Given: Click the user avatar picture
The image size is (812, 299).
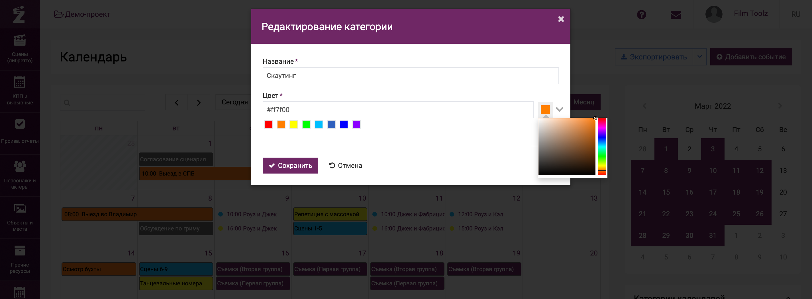Looking at the screenshot, I should [x=714, y=14].
